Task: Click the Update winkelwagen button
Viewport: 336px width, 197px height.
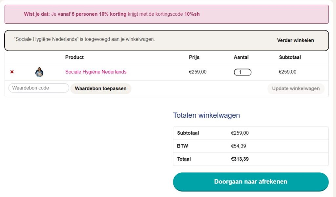Action: coord(296,89)
